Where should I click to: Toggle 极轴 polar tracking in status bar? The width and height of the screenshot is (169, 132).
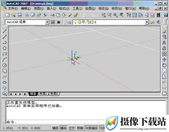(x=80, y=128)
